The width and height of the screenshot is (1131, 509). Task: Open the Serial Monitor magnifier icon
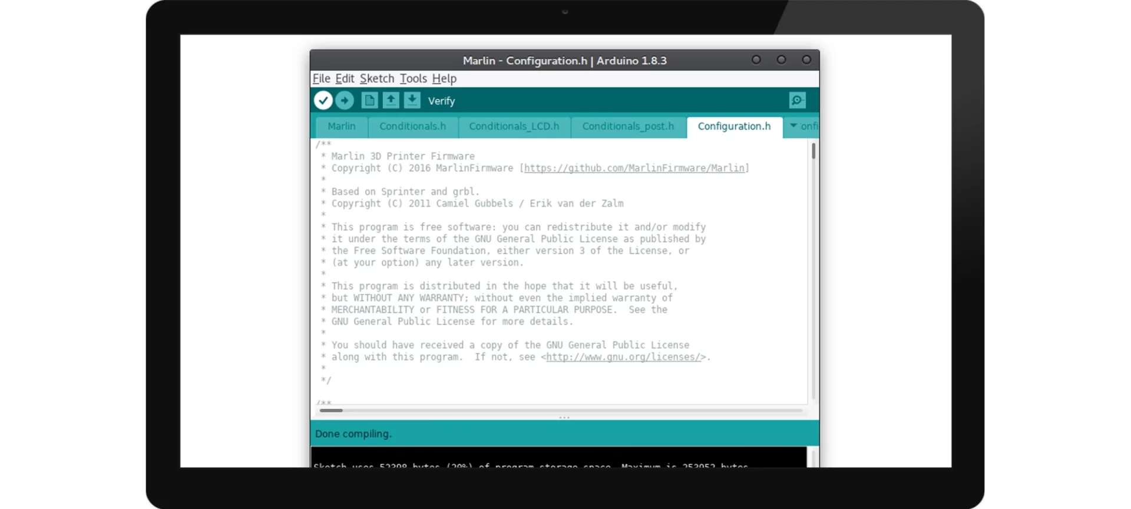(797, 101)
